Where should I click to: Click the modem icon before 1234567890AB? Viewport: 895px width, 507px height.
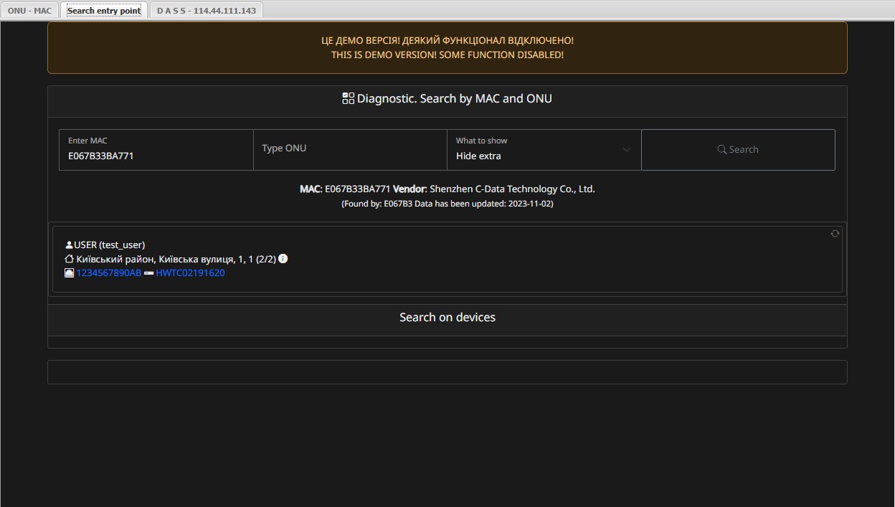click(69, 273)
